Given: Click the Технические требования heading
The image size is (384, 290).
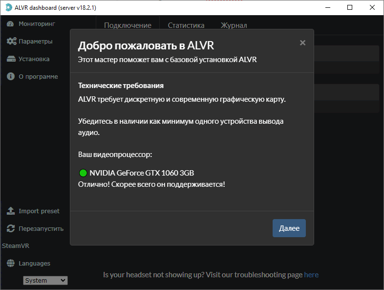Looking at the screenshot, I should tap(121, 86).
